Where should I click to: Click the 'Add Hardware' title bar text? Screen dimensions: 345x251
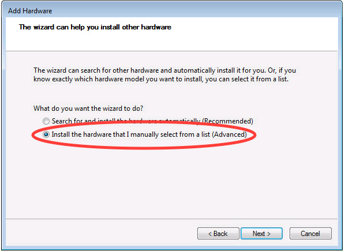tap(30, 11)
